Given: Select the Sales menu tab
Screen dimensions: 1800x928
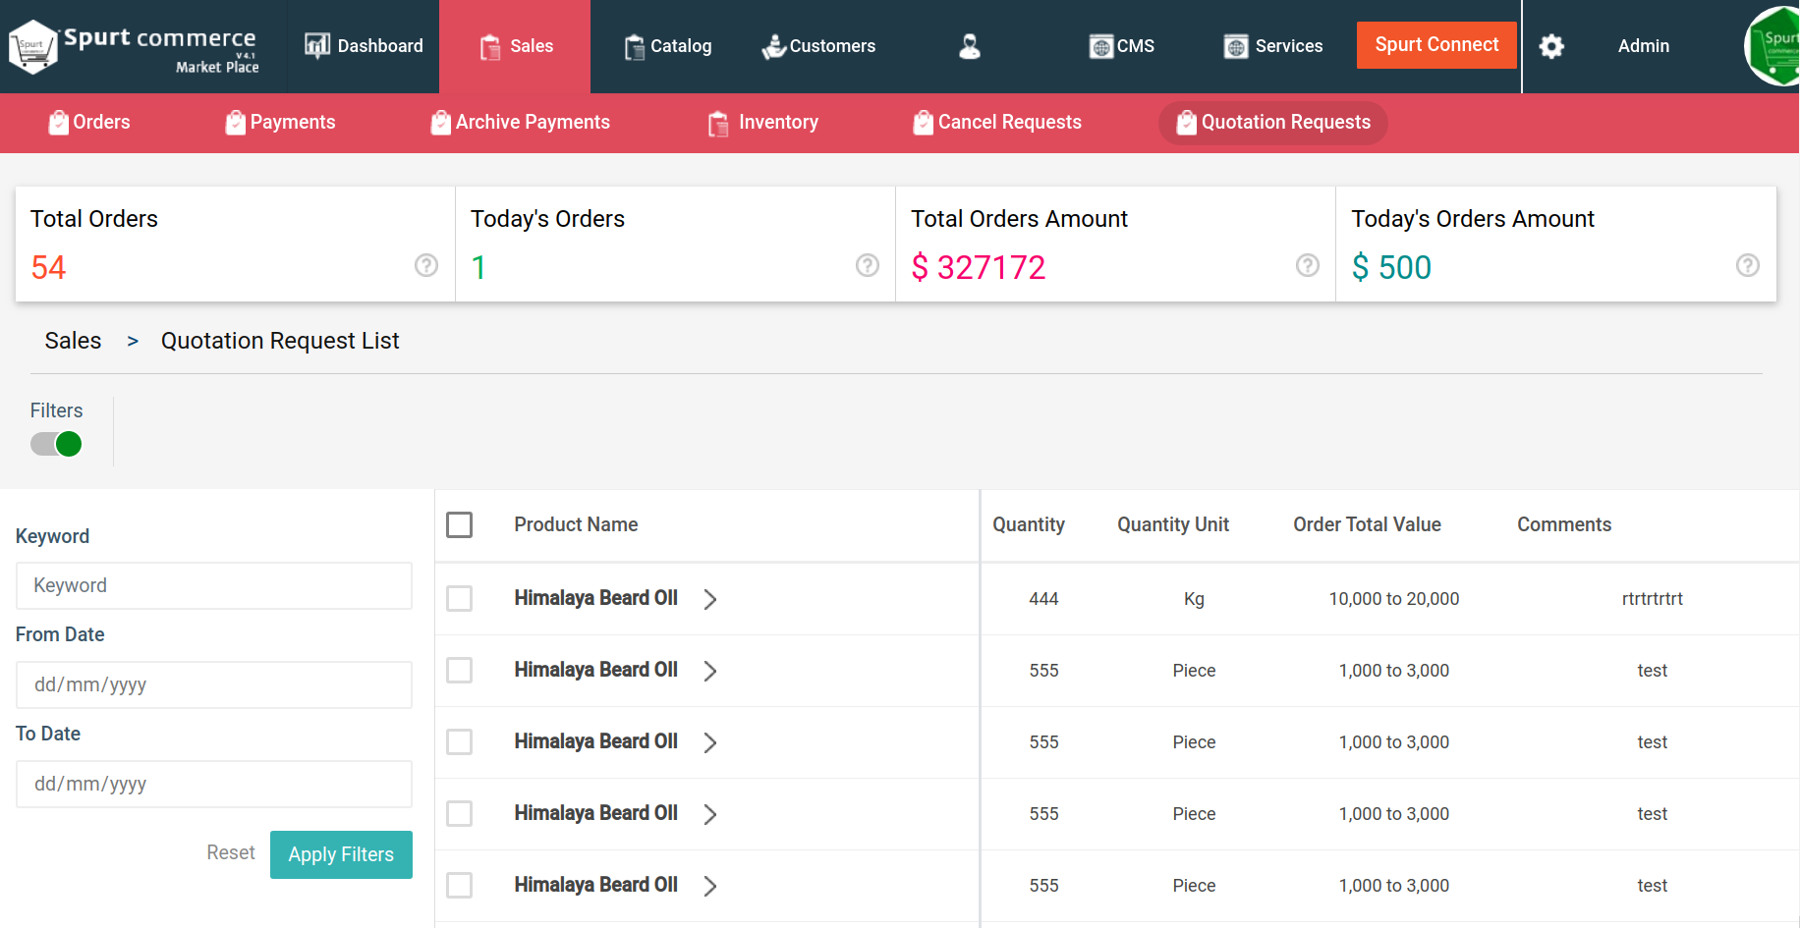Looking at the screenshot, I should tap(515, 46).
